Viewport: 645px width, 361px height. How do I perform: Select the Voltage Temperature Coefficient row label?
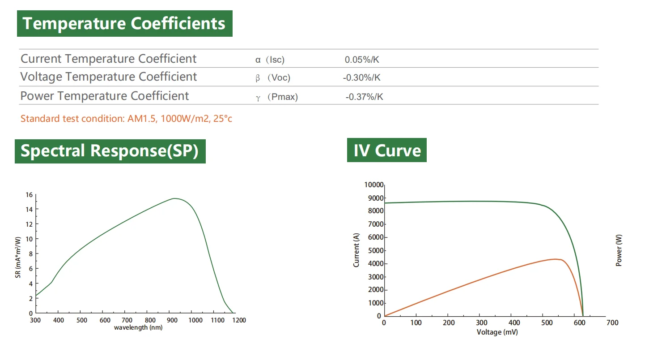109,77
